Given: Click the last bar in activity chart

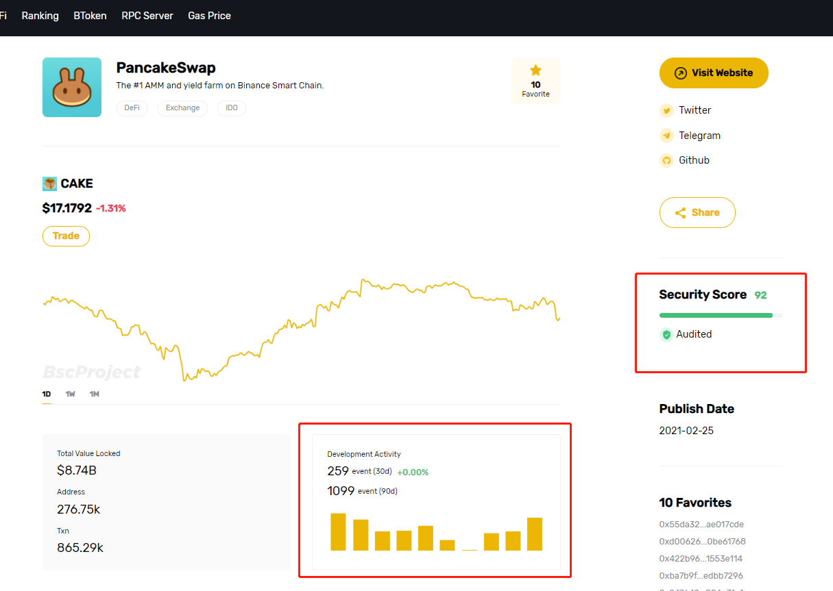Looking at the screenshot, I should pyautogui.click(x=535, y=534).
